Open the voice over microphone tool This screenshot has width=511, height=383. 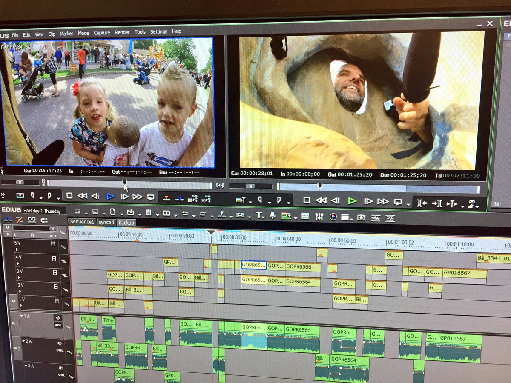pos(273,216)
